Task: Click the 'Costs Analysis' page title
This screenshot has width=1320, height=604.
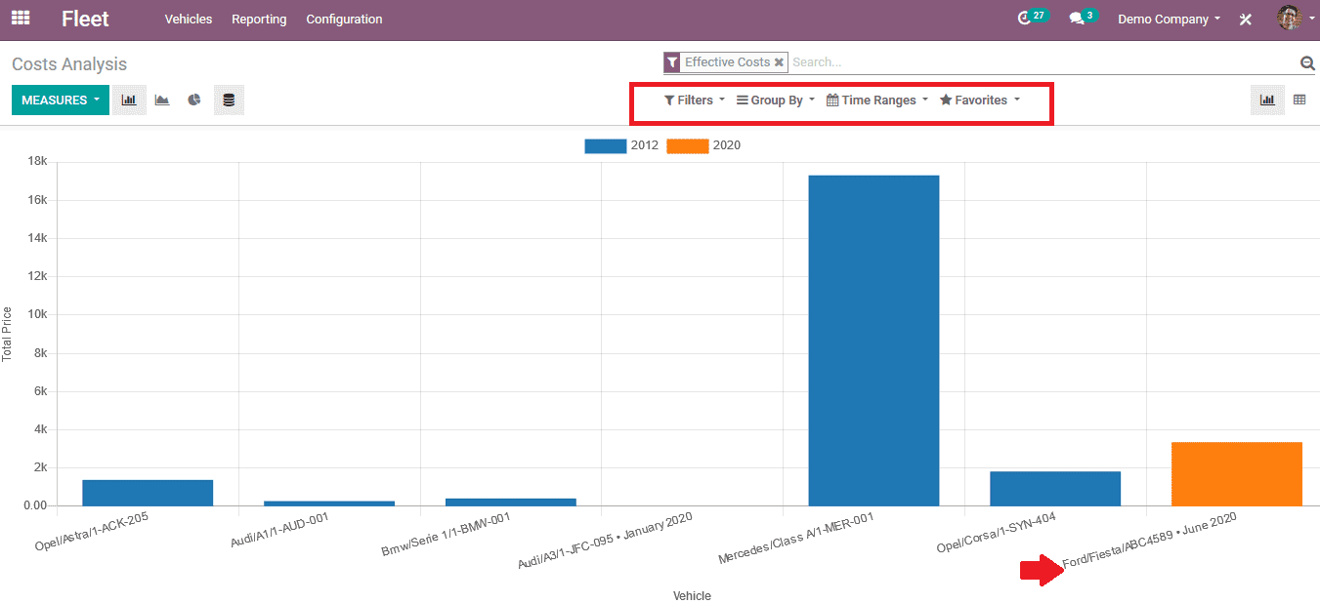Action: [x=69, y=64]
